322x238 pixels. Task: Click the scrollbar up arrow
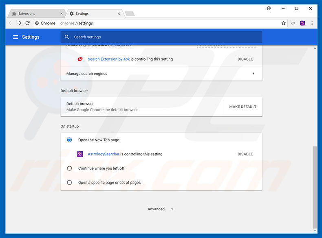click(315, 48)
